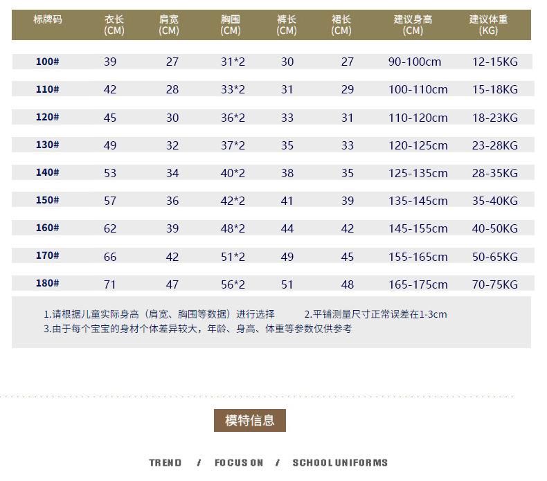Click the TREND text
This screenshot has height=481, width=547.
pyautogui.click(x=165, y=462)
